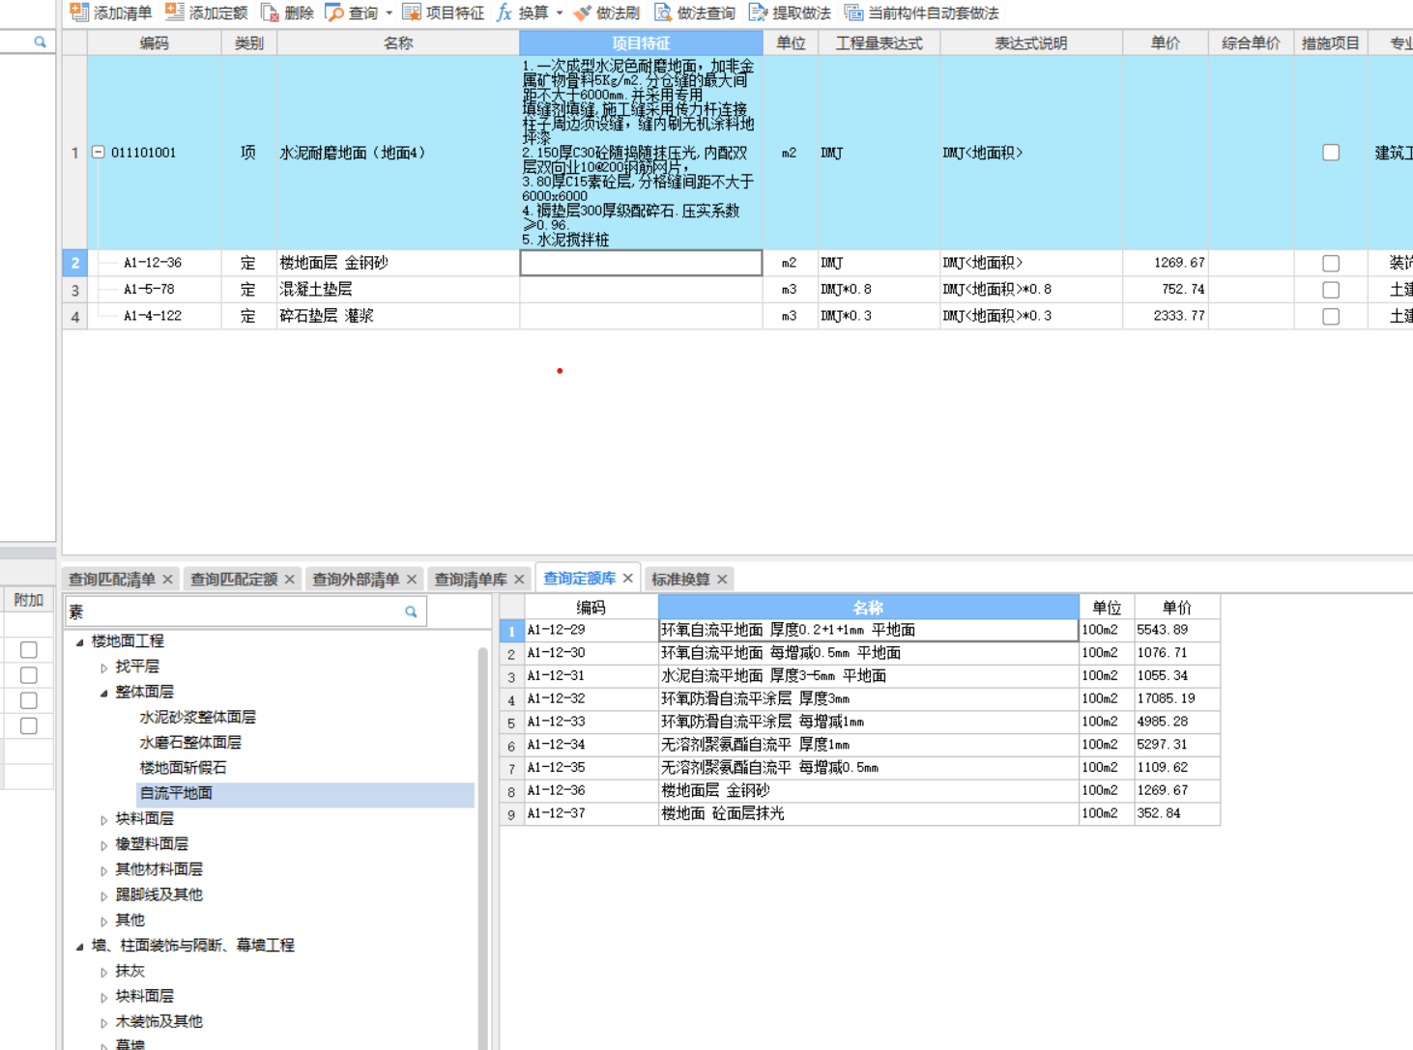Open the 查询 dropdown arrow

[389, 14]
